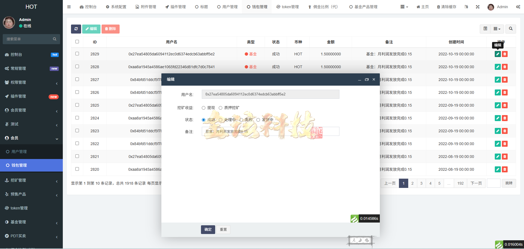
Task: Click the settings gear icon at top right
Action: [x=518, y=7]
